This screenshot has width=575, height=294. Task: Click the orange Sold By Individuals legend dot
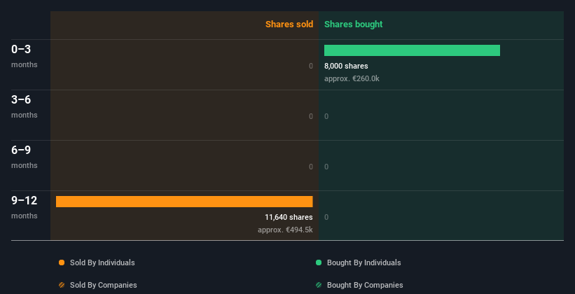(x=62, y=262)
